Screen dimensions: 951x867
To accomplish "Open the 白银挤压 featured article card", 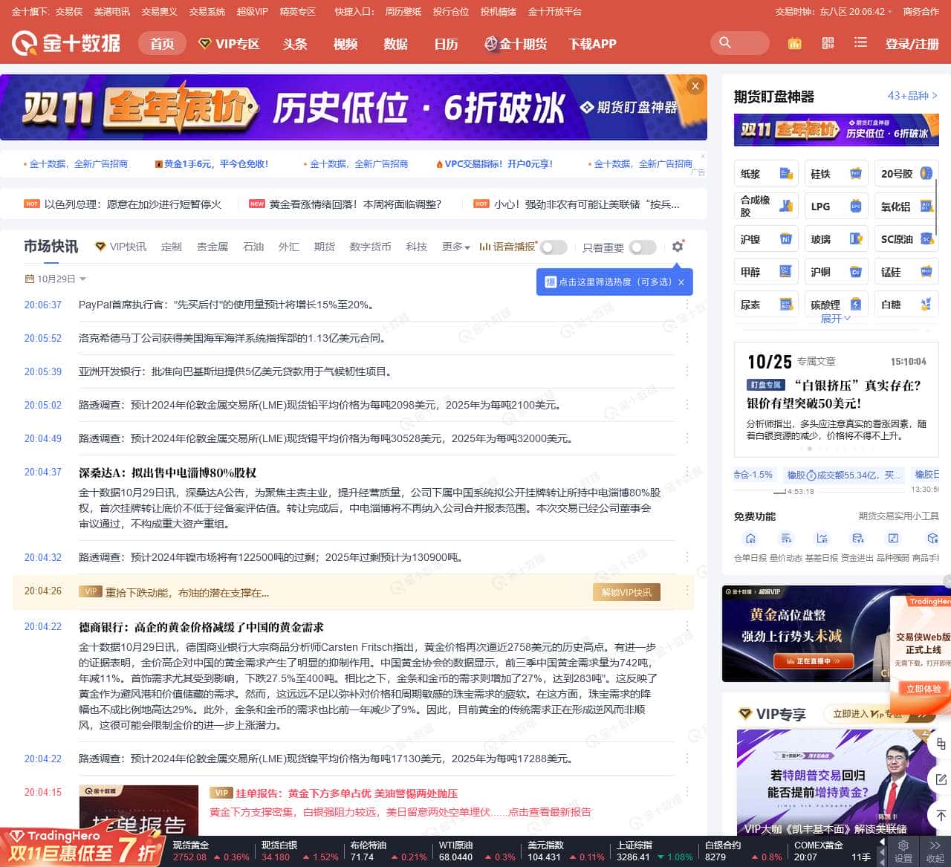I will tap(837, 400).
